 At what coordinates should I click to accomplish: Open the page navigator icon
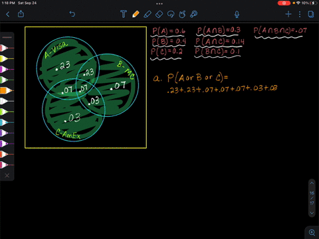[x=311, y=15]
